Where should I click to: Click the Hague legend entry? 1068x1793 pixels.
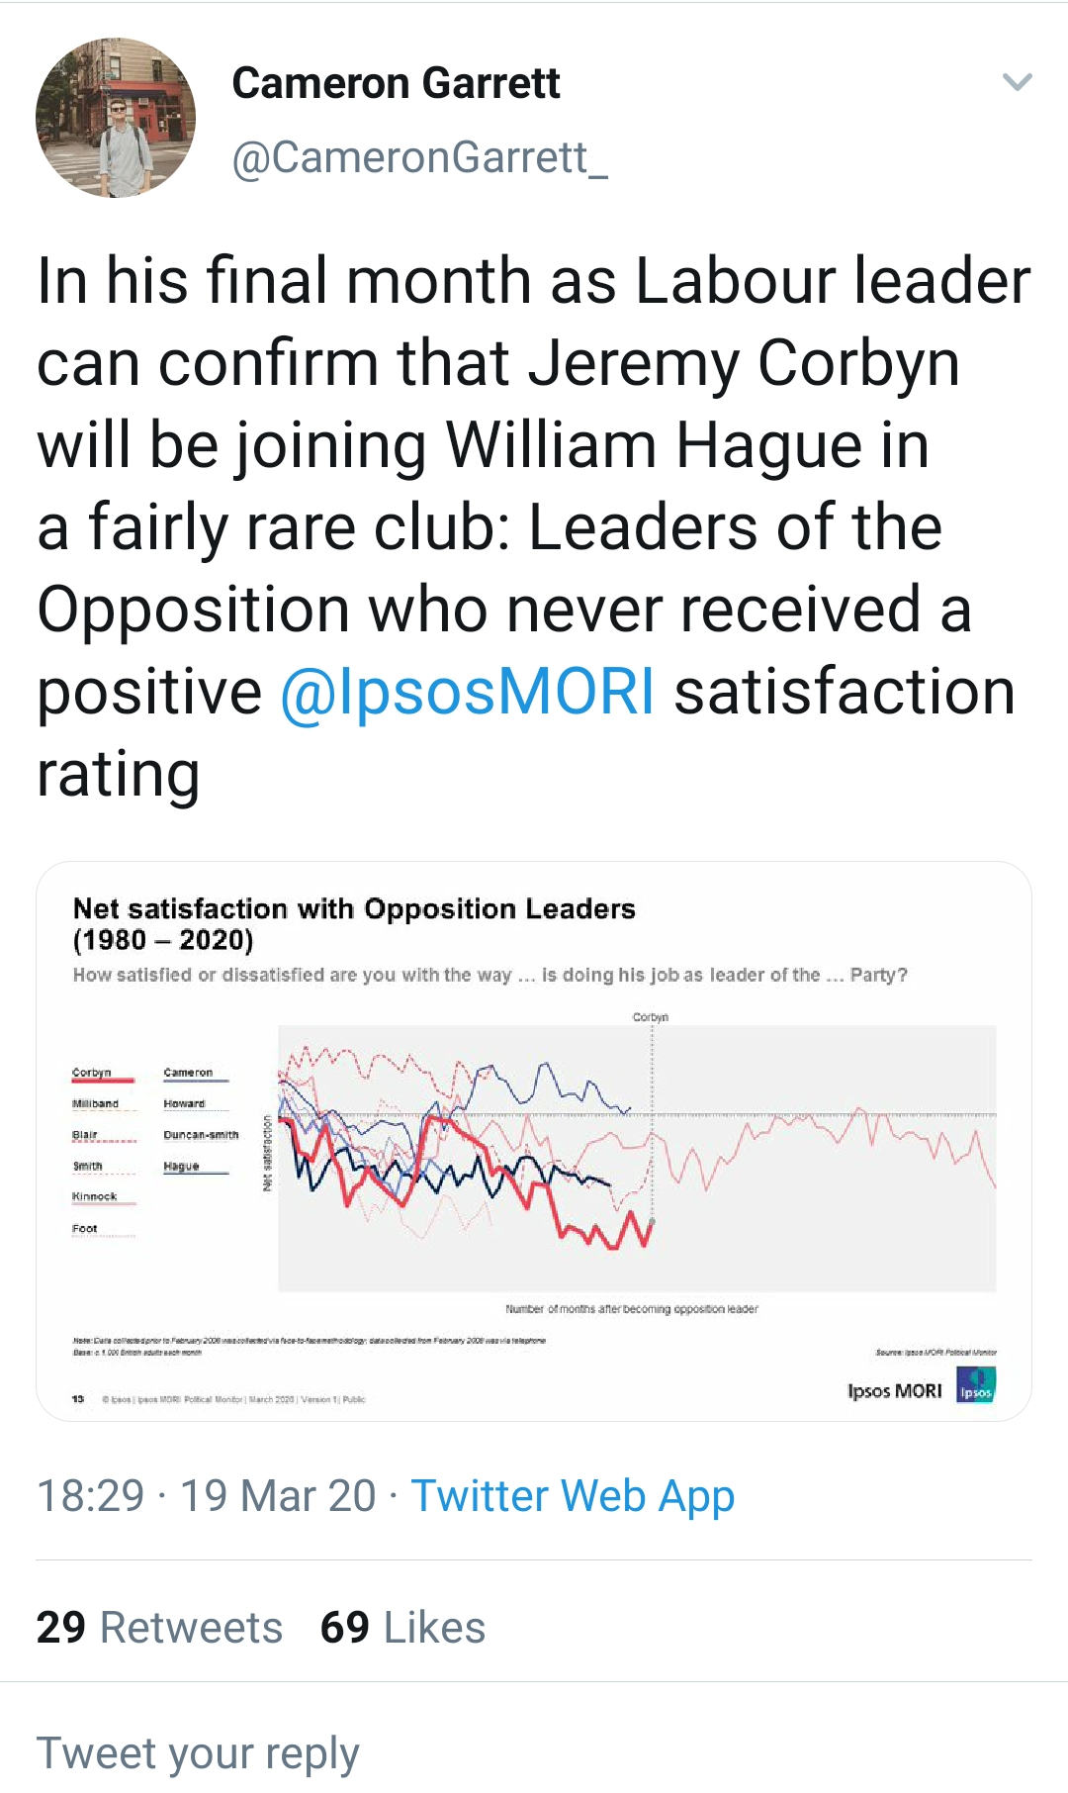click(x=182, y=1167)
